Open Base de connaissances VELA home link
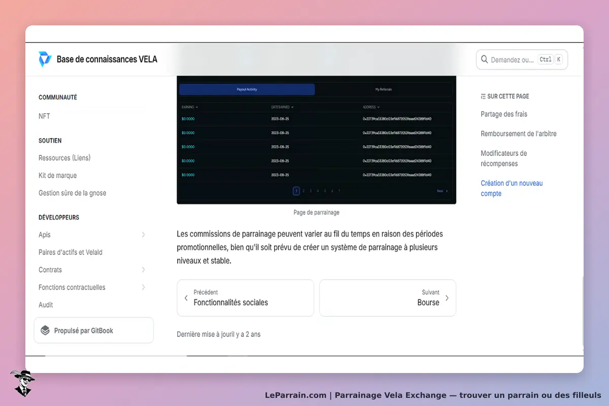Image resolution: width=609 pixels, height=406 pixels. (98, 59)
